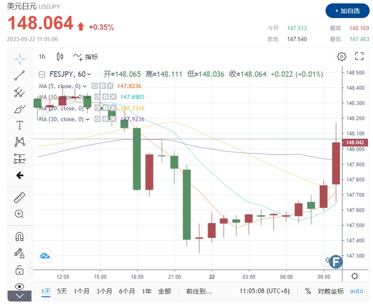Image resolution: width=373 pixels, height=304 pixels.
Task: Select the XABCD pattern drawing tool
Action: [x=19, y=142]
